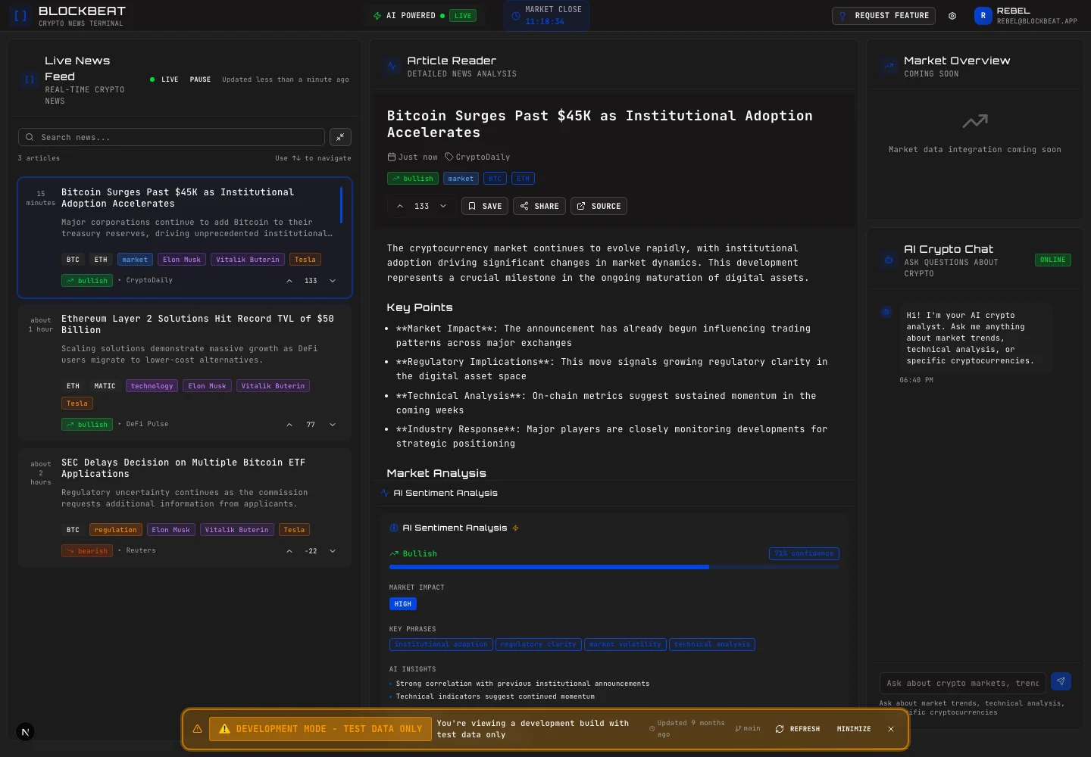Close the development mode banner
Viewport: 1091px width, 757px height.
891,729
